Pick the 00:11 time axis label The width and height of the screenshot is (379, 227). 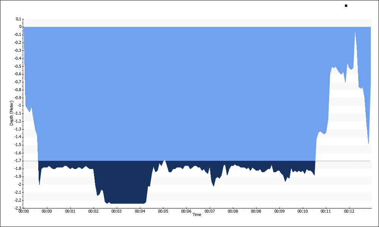[326, 211]
